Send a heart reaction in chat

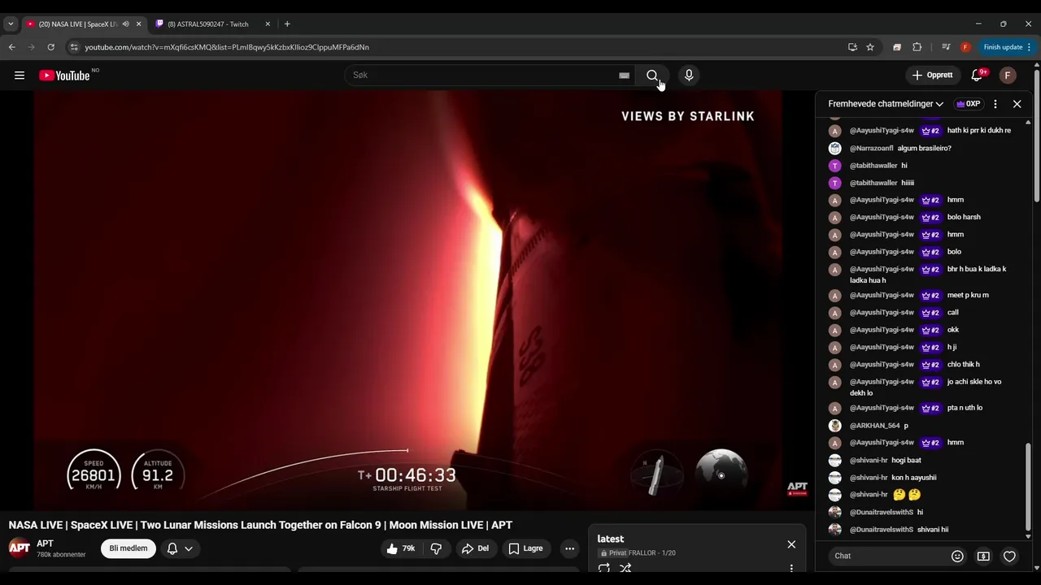tap(1009, 556)
